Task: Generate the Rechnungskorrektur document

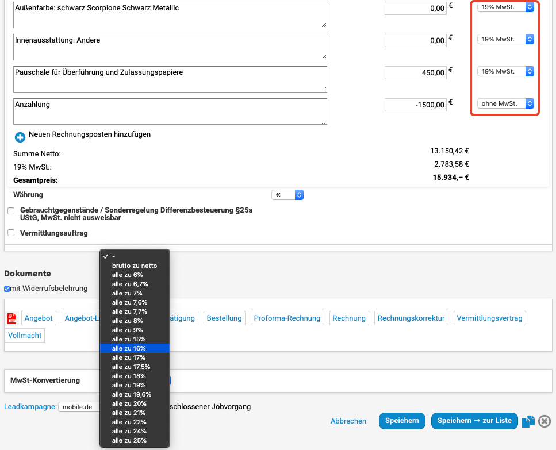Action: tap(411, 318)
